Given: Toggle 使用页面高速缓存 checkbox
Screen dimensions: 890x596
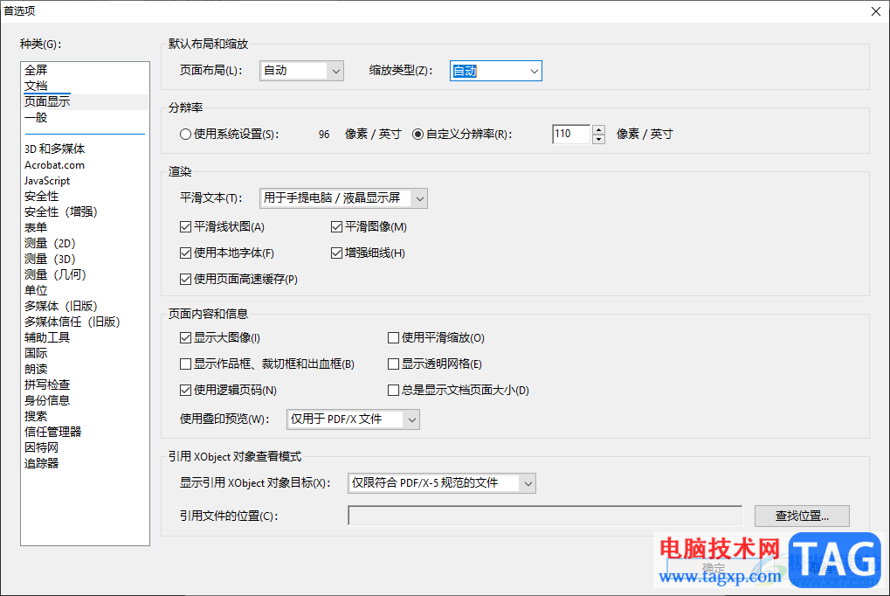Looking at the screenshot, I should (186, 280).
